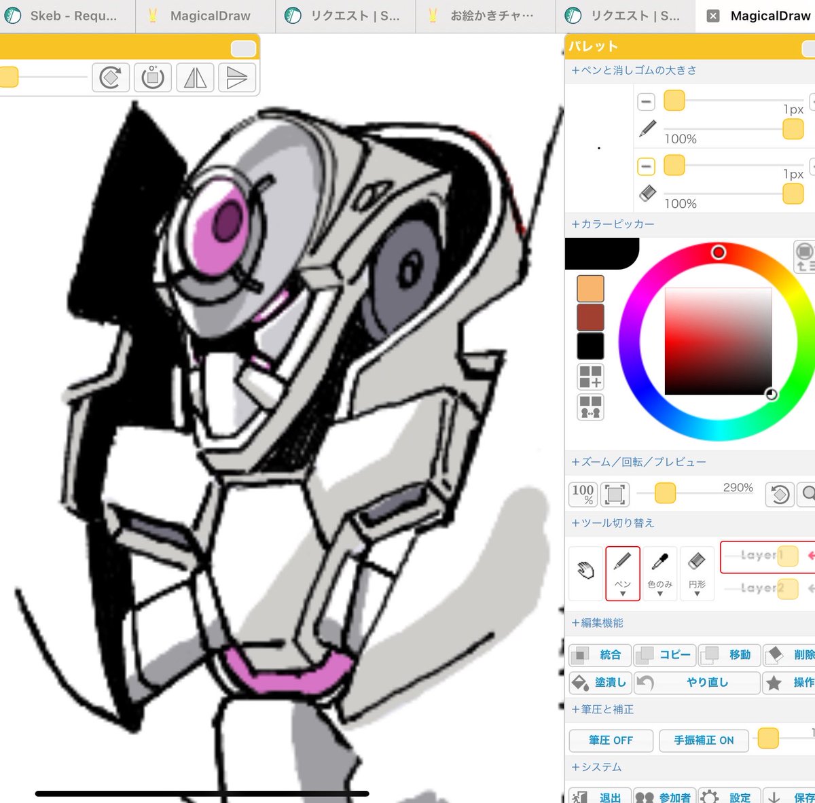
Task: Click the add palette color icon
Action: pyautogui.click(x=590, y=377)
